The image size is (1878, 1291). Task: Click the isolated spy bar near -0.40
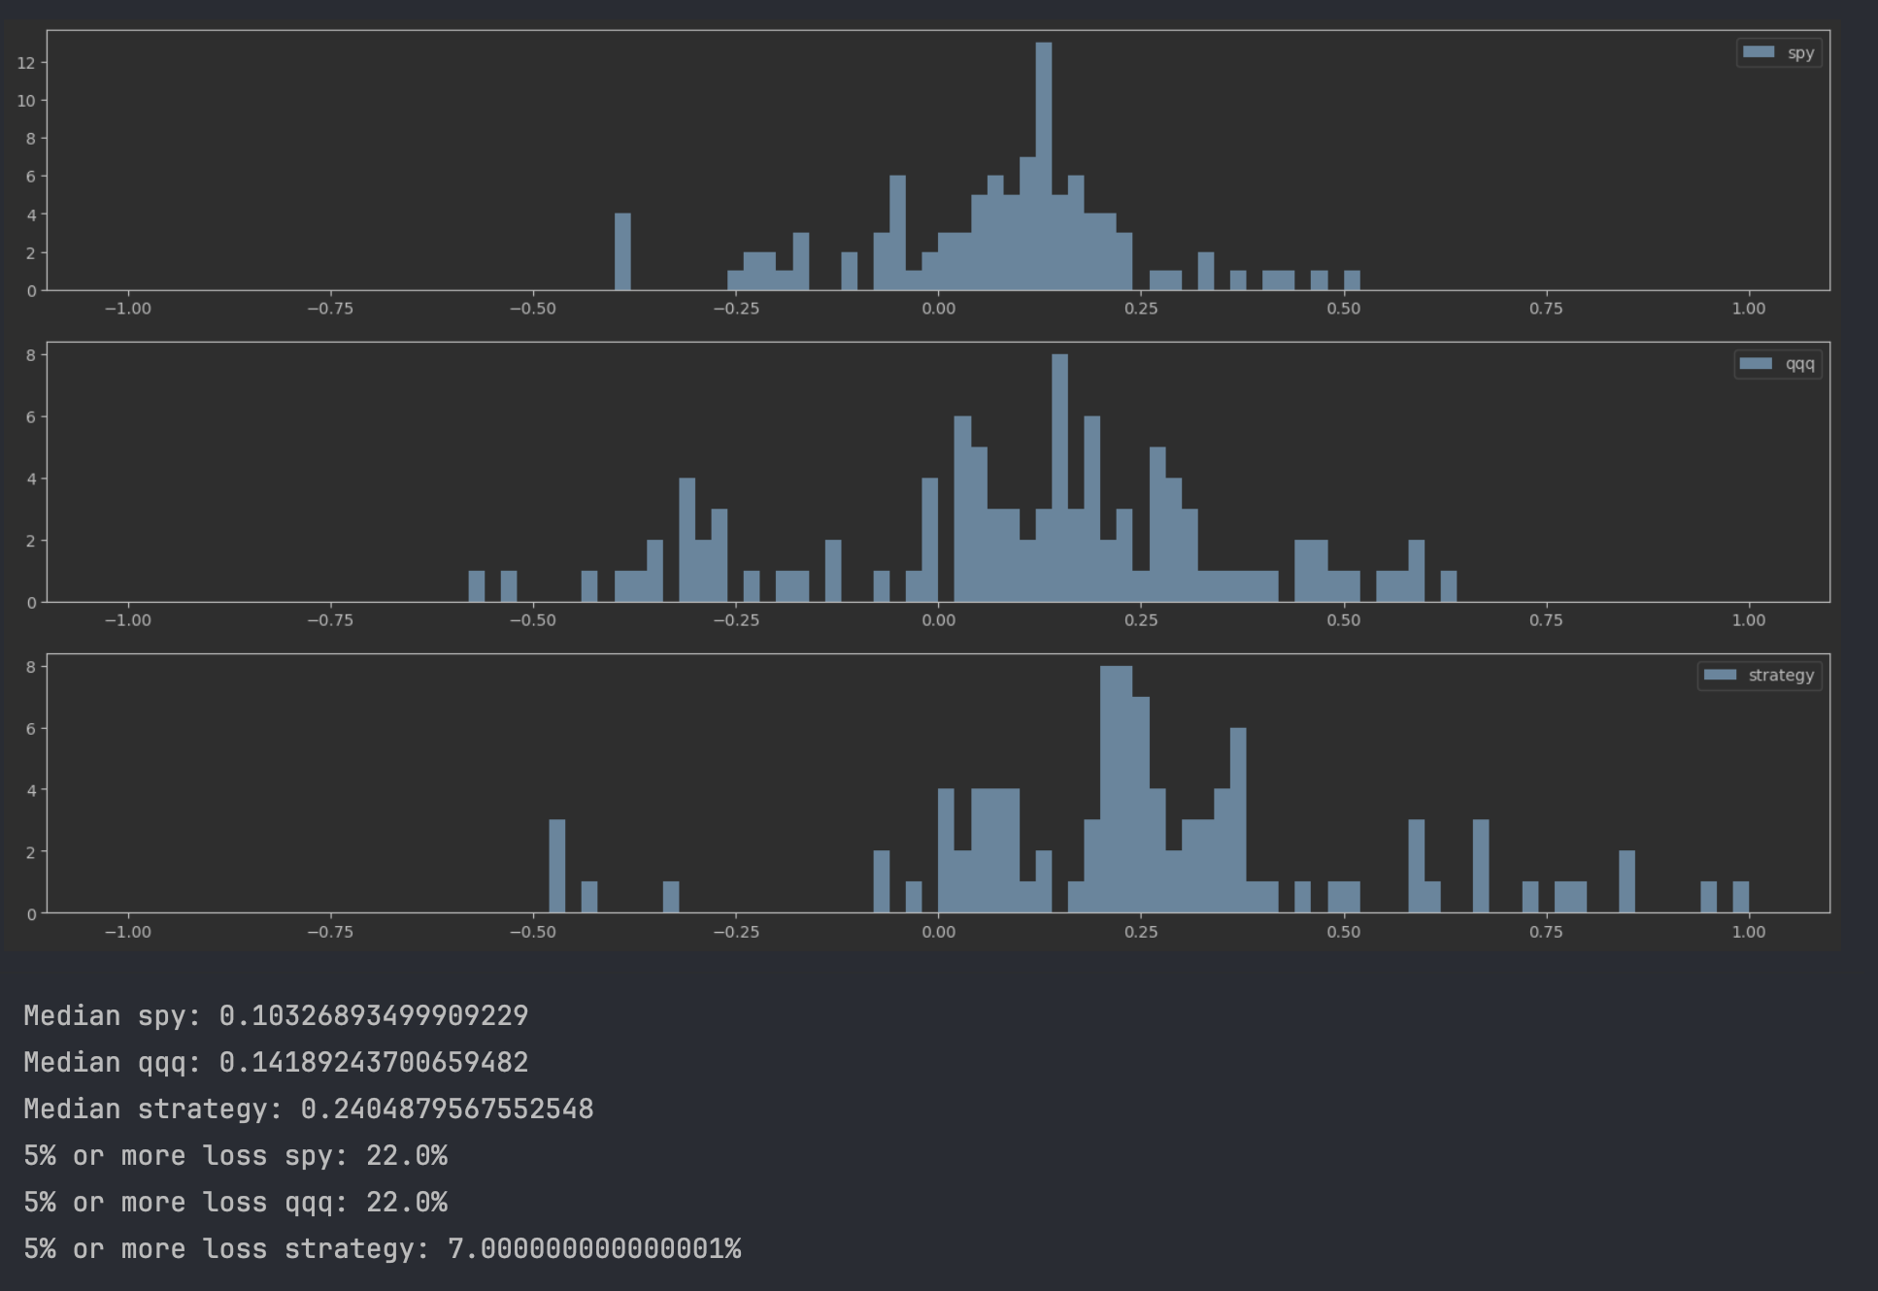622,251
